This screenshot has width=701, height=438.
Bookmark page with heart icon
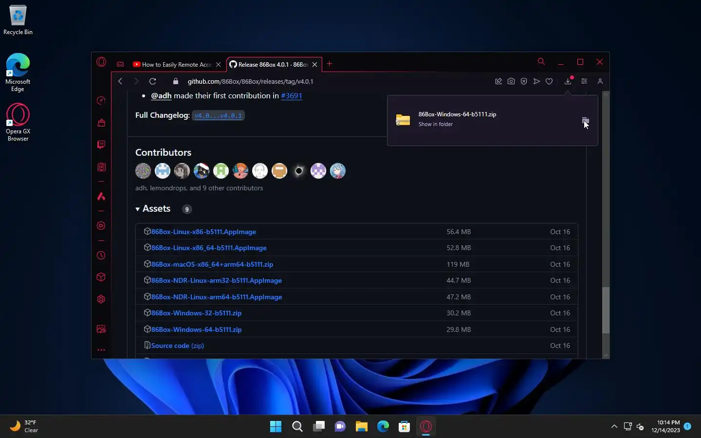(549, 81)
